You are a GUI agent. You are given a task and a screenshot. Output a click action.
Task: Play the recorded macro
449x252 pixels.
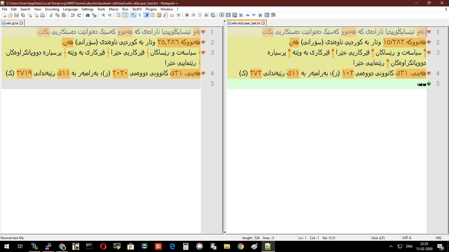tap(200, 15)
